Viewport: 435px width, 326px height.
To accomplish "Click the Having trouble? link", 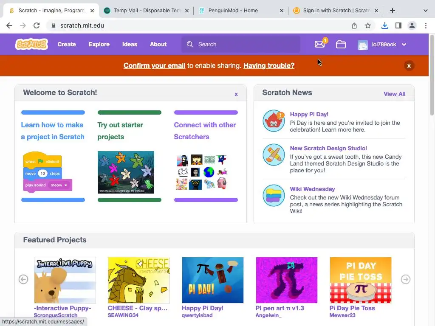I will pos(269,66).
